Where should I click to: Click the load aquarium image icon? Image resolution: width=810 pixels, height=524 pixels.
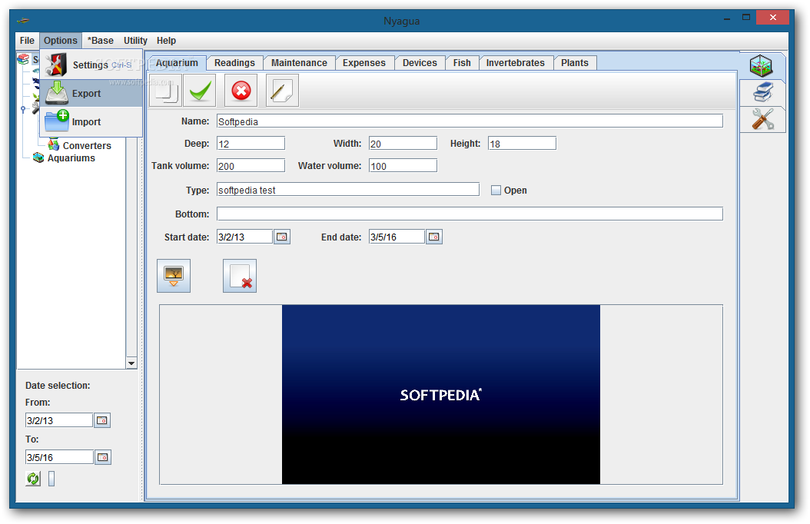coord(174,276)
